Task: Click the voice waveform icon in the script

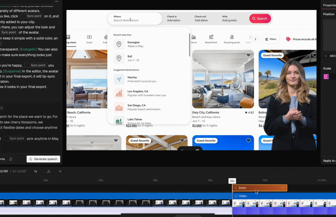Action: (1, 108)
